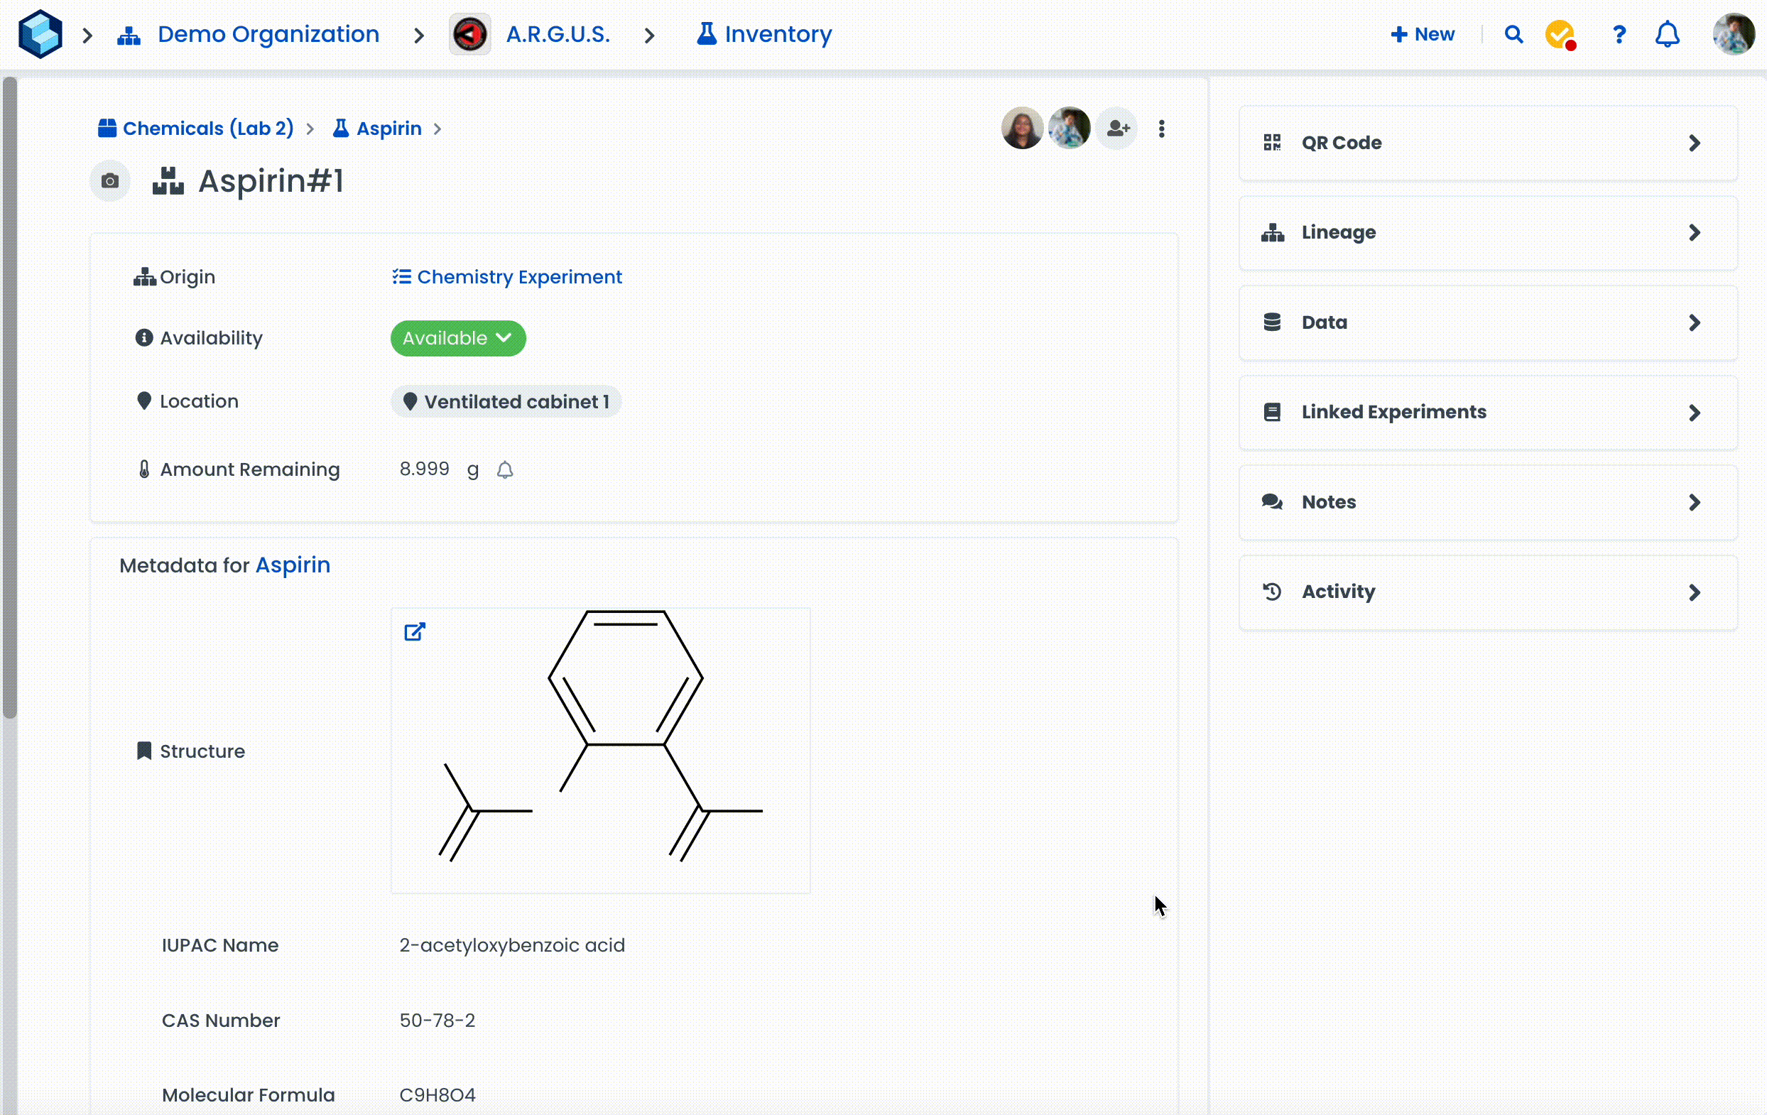Toggle low-amount alert bell next to 8.999 g
The image size is (1767, 1115).
pos(505,469)
